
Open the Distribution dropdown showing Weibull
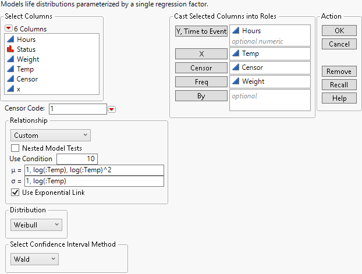pos(36,225)
